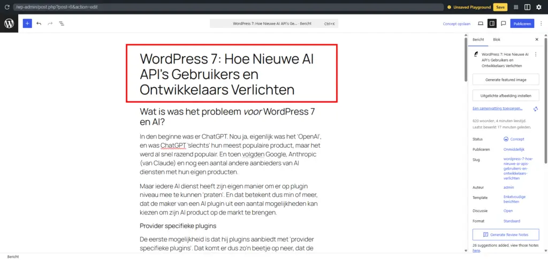Screen dimensions: 548x260
Task: Click Concept opslaan to save the draft
Action: (x=456, y=24)
